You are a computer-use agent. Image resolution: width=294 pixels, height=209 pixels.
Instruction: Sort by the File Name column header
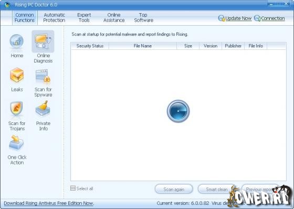click(x=143, y=46)
